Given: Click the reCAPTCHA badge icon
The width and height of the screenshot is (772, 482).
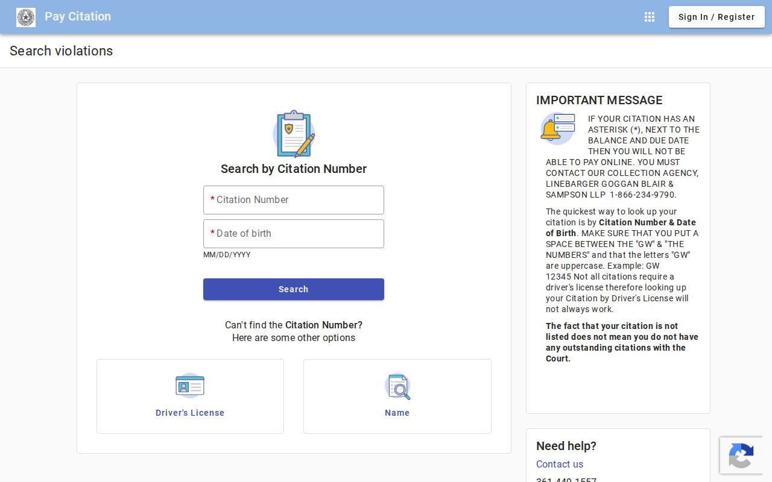Looking at the screenshot, I should click(x=741, y=455).
